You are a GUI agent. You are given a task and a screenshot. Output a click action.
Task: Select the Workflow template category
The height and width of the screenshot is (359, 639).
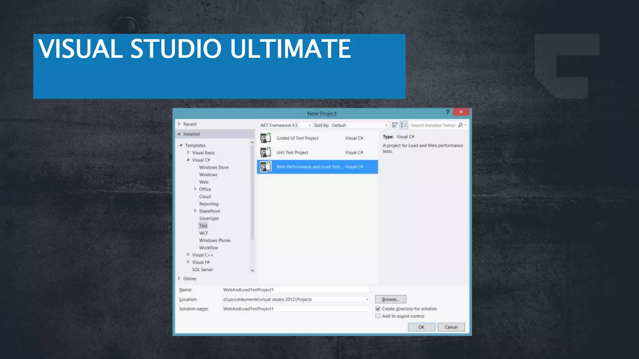click(208, 248)
